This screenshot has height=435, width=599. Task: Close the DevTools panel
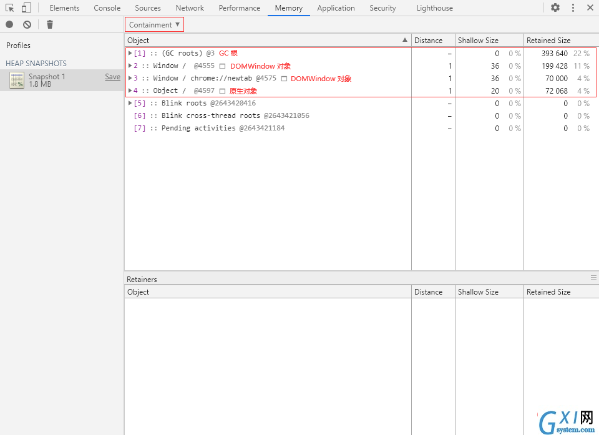590,7
